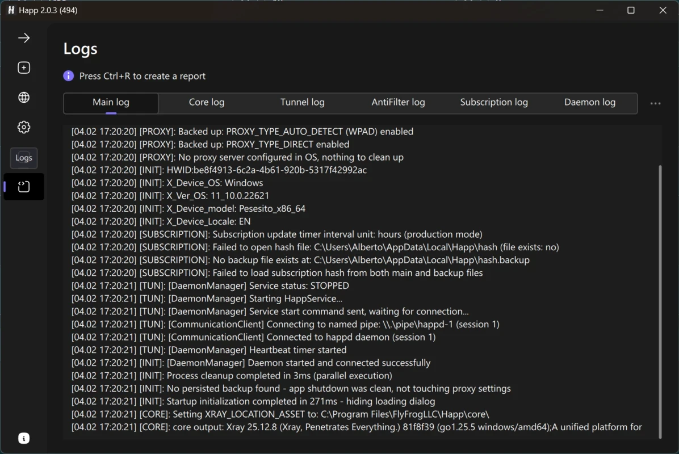The width and height of the screenshot is (679, 454).
Task: Click the 'Service status: STOPPED' line
Action: [x=210, y=286]
